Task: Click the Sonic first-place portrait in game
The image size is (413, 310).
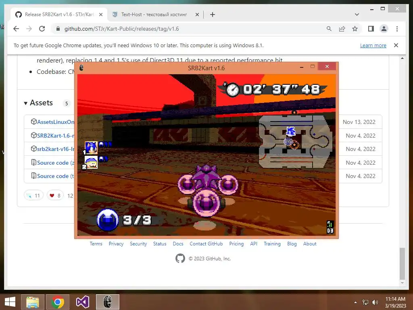Action: pos(91,148)
